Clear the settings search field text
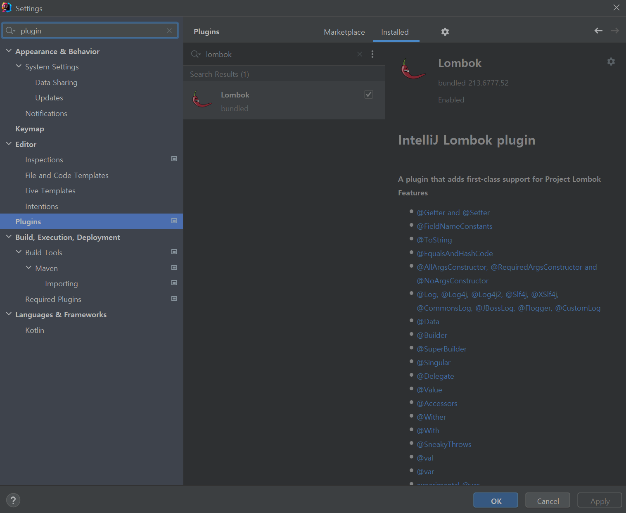 pos(169,31)
